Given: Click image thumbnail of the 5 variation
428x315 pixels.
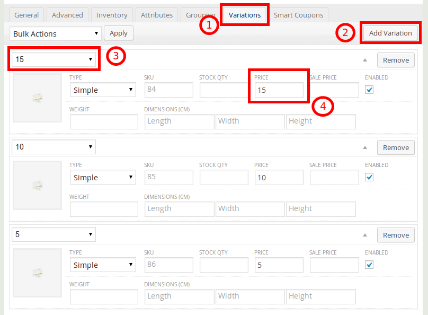Looking at the screenshot, I should tap(37, 273).
